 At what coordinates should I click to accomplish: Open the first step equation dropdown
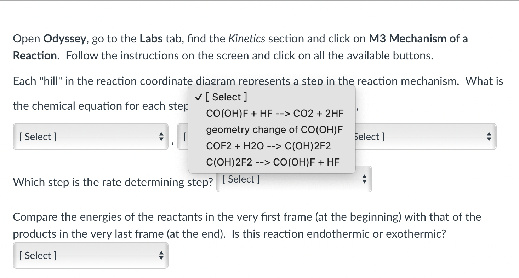point(90,137)
